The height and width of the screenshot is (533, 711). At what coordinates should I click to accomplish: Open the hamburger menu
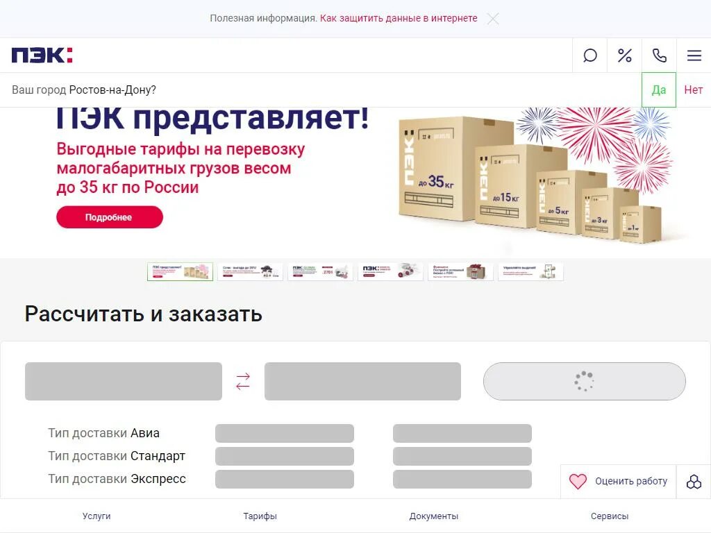[694, 56]
